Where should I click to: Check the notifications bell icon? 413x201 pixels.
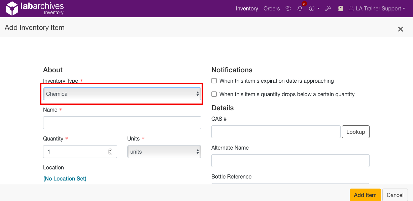click(x=300, y=8)
